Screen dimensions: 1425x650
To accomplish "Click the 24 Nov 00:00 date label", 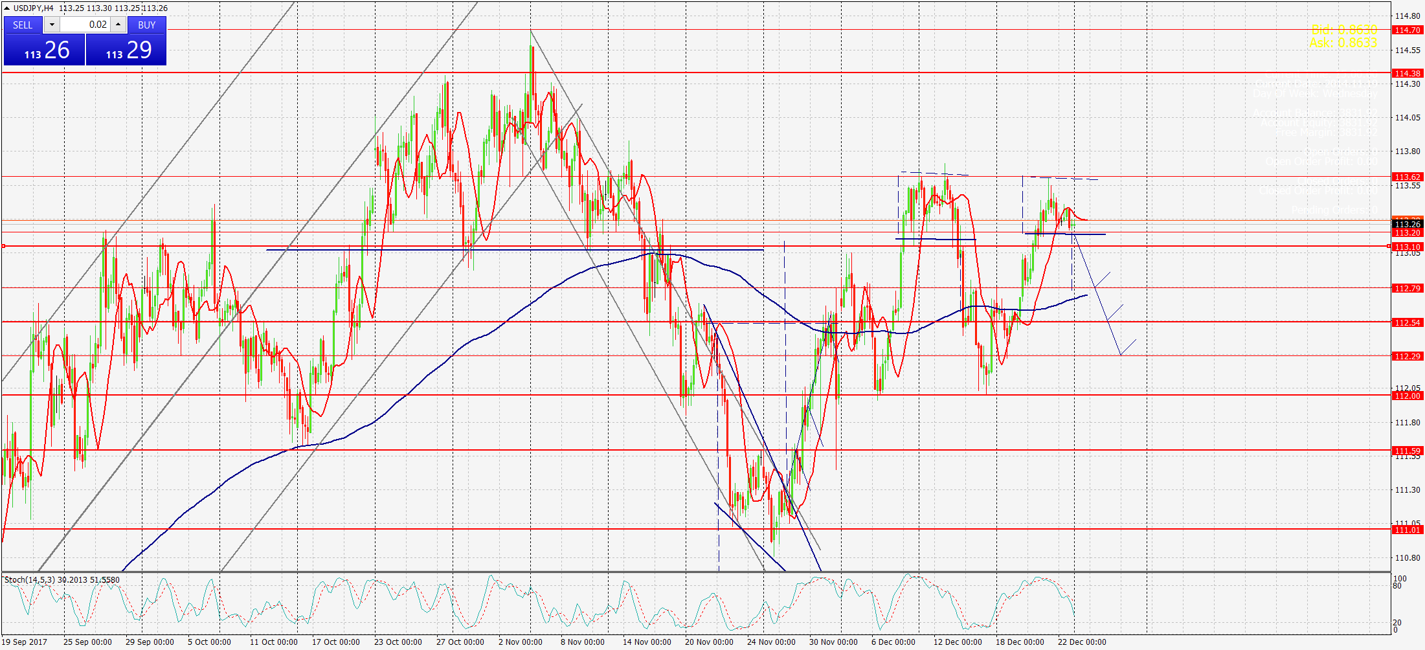I will [771, 642].
